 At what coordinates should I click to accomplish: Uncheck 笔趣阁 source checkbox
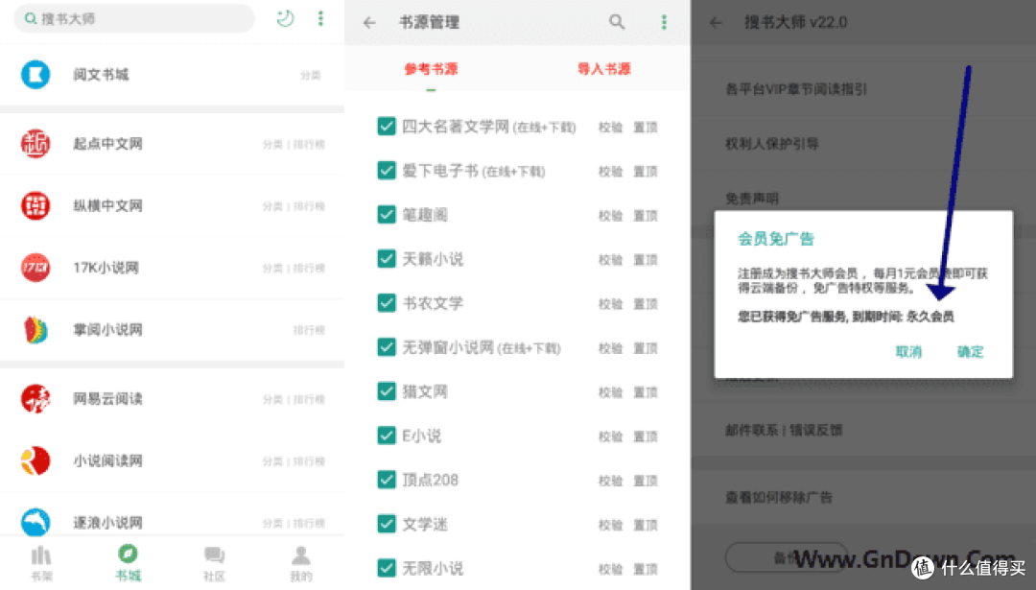(387, 215)
